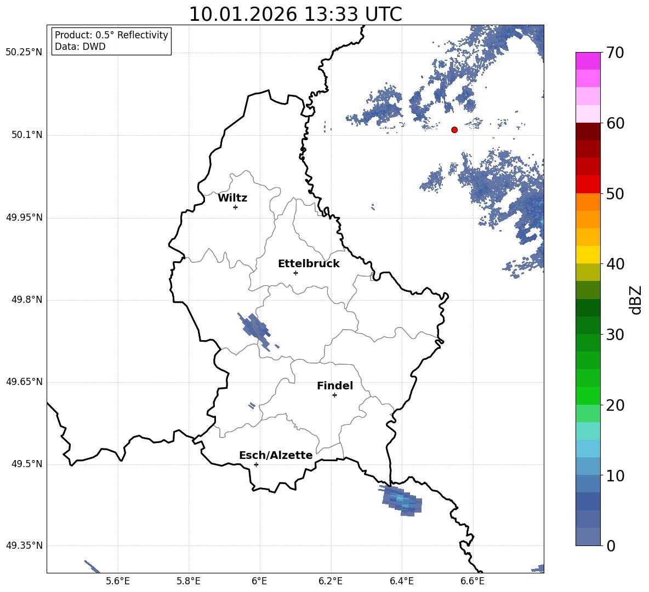Click the Wiltz city label

point(232,198)
